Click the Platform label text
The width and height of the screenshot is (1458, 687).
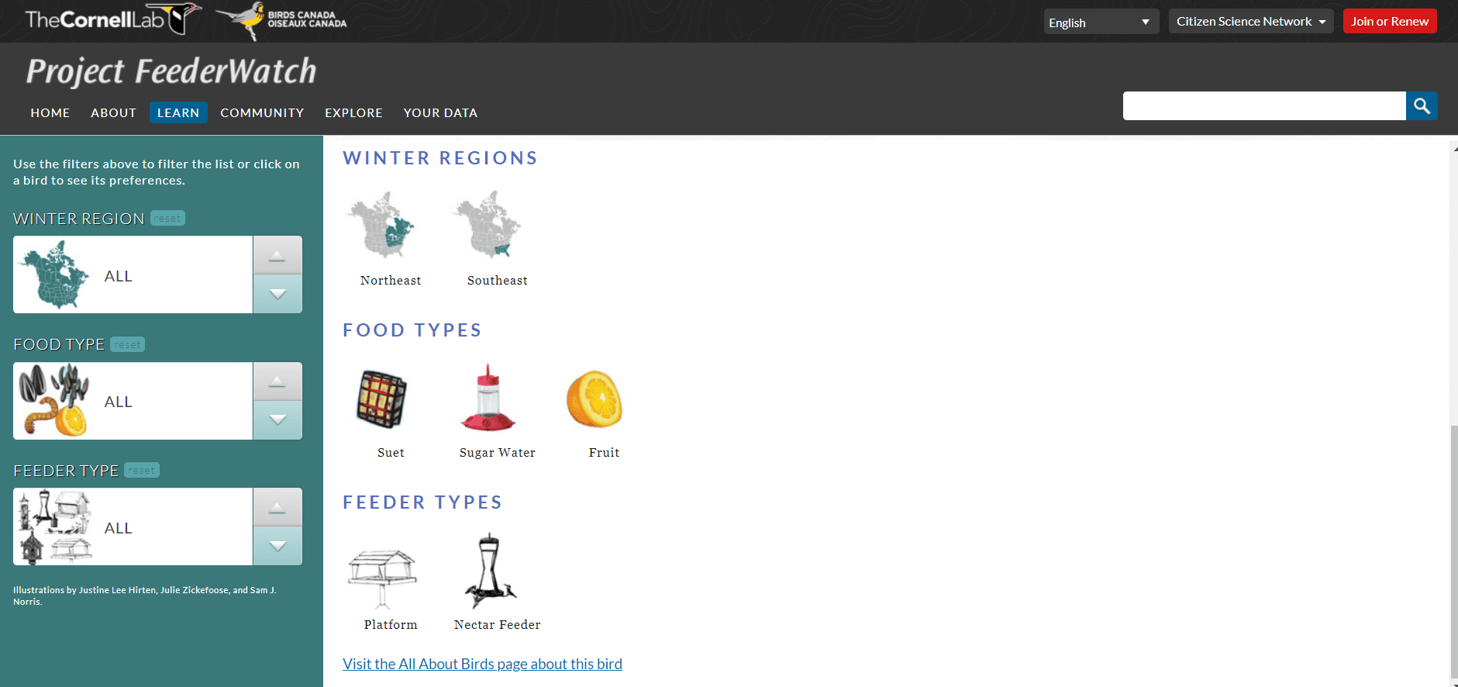[391, 625]
